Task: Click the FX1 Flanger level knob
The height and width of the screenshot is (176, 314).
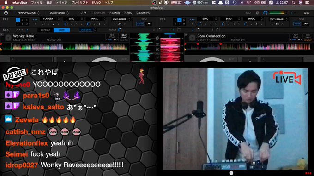Action: [42, 24]
